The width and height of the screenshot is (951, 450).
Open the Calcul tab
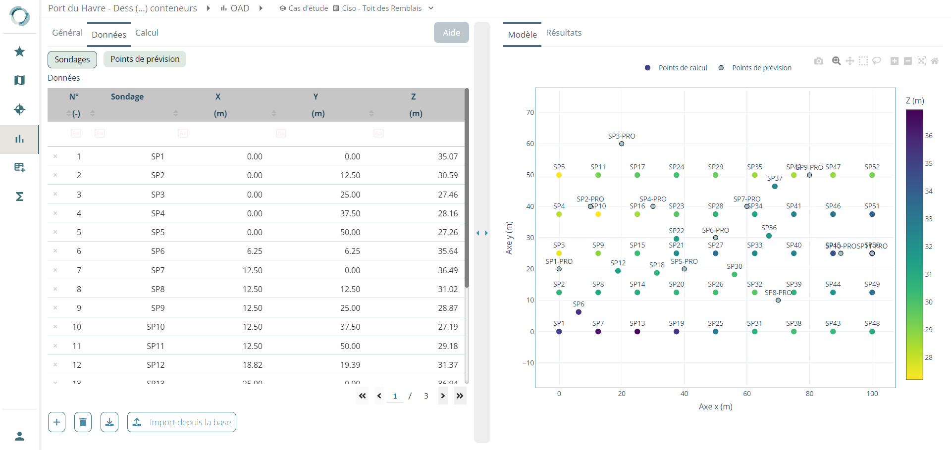(x=147, y=33)
